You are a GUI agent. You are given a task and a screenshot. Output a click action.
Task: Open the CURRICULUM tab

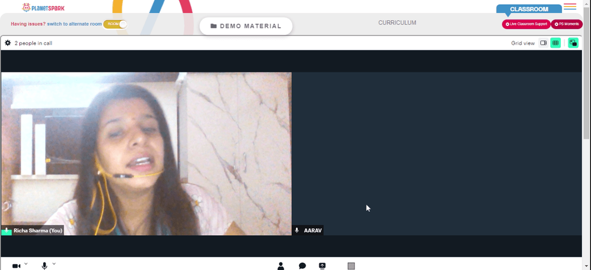397,23
